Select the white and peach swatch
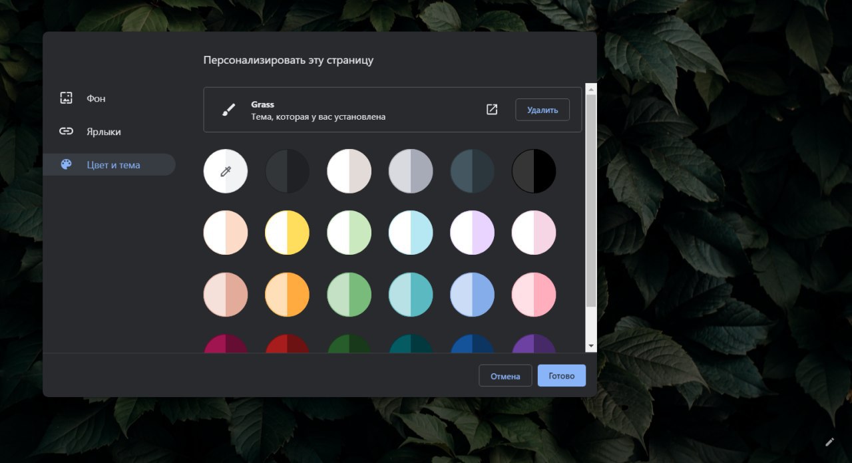 (226, 233)
